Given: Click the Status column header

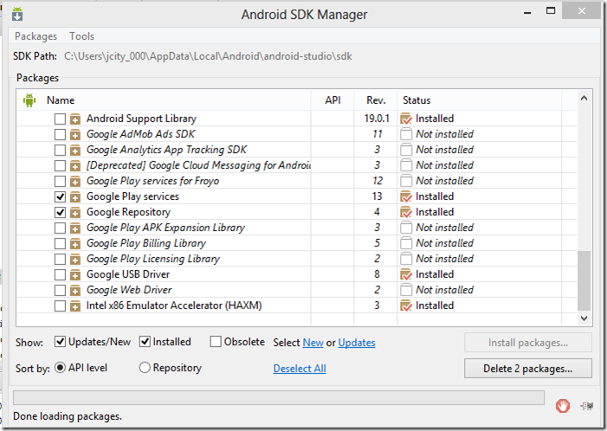Looking at the screenshot, I should [417, 100].
